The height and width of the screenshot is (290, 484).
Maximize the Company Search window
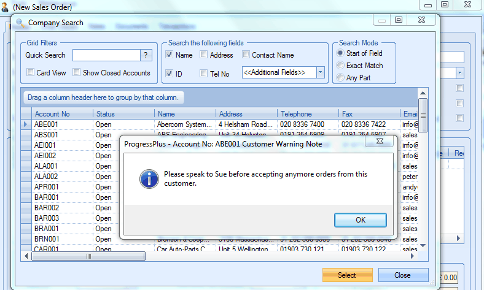click(x=399, y=20)
